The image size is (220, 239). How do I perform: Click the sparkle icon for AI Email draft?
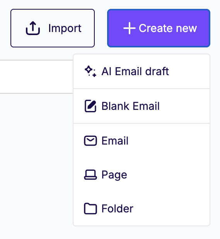(90, 71)
